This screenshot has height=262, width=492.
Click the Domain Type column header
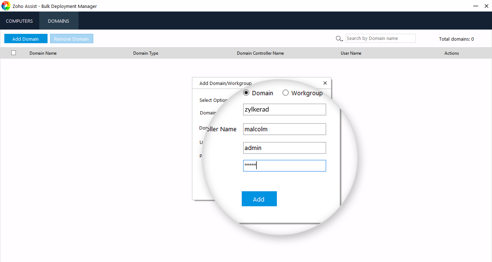pyautogui.click(x=146, y=53)
